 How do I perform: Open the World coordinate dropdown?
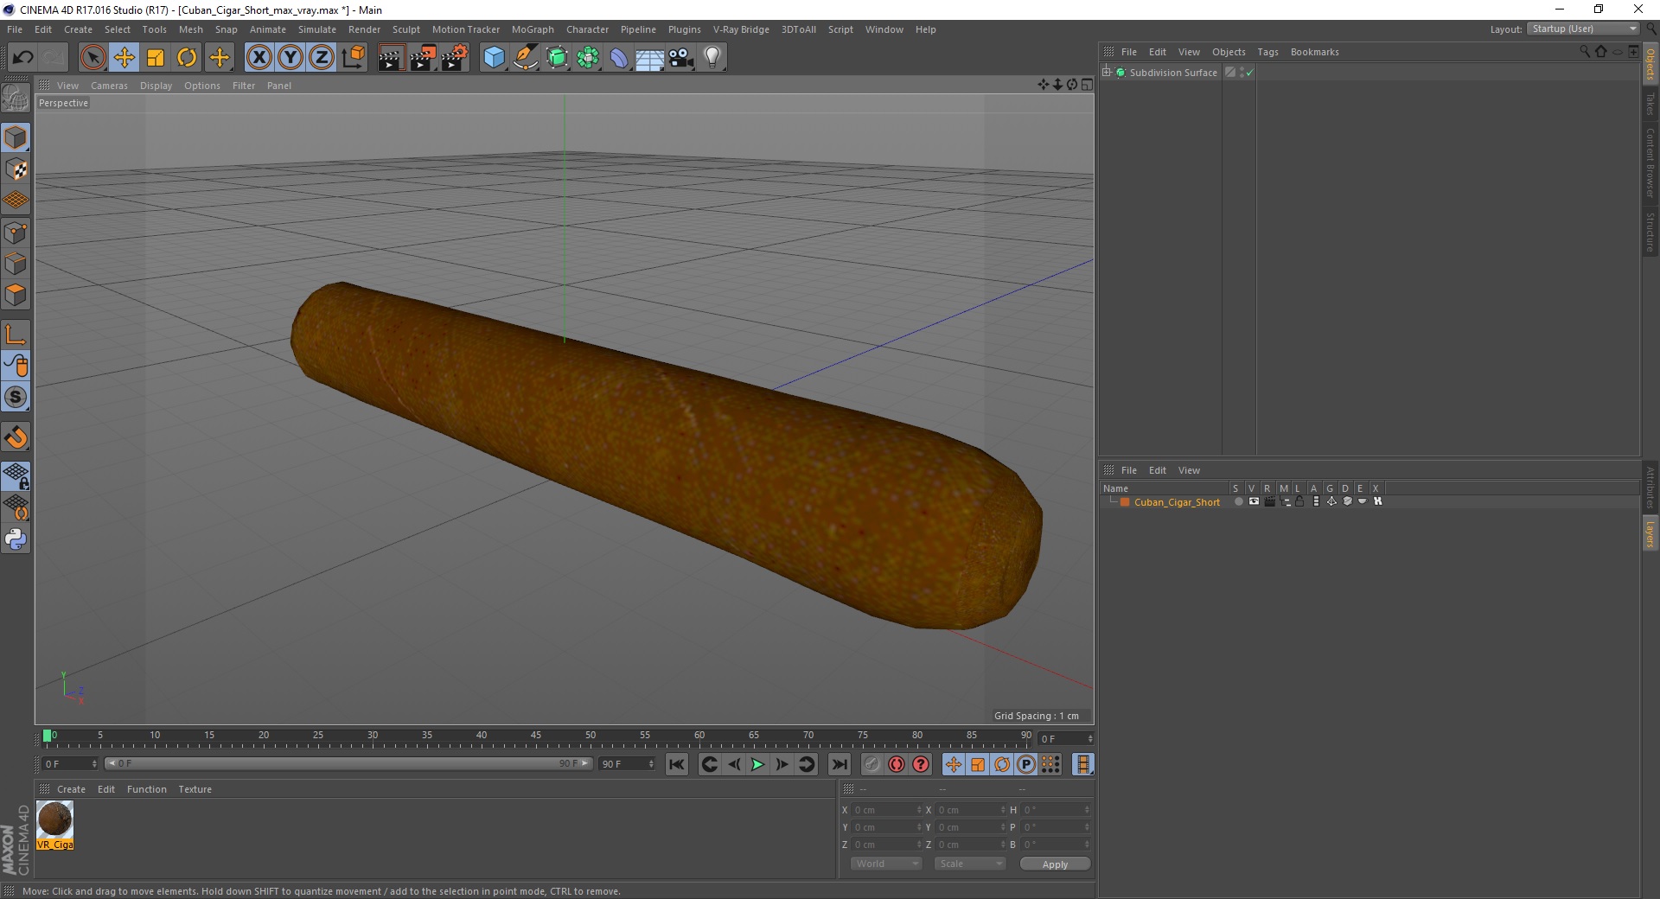[x=886, y=864]
